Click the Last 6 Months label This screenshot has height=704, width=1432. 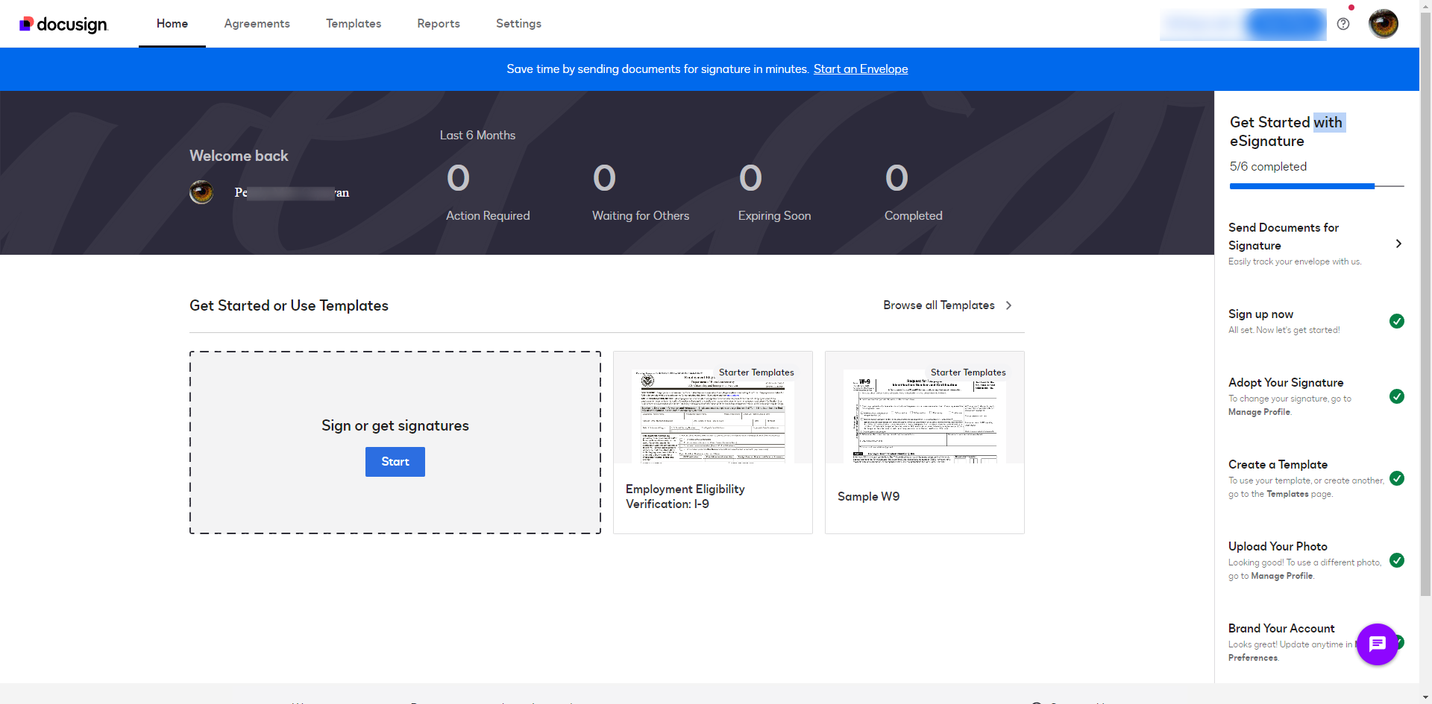tap(477, 135)
